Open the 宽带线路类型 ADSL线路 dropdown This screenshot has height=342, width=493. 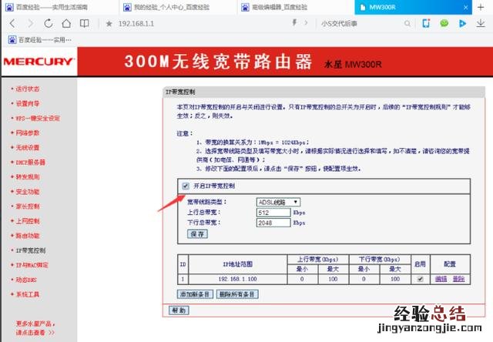pos(277,202)
